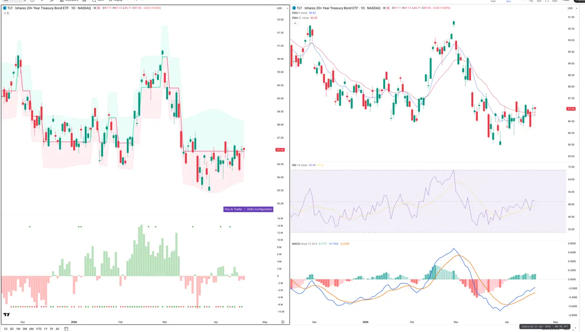Click the Ocs Ai Trader label

tap(233, 209)
